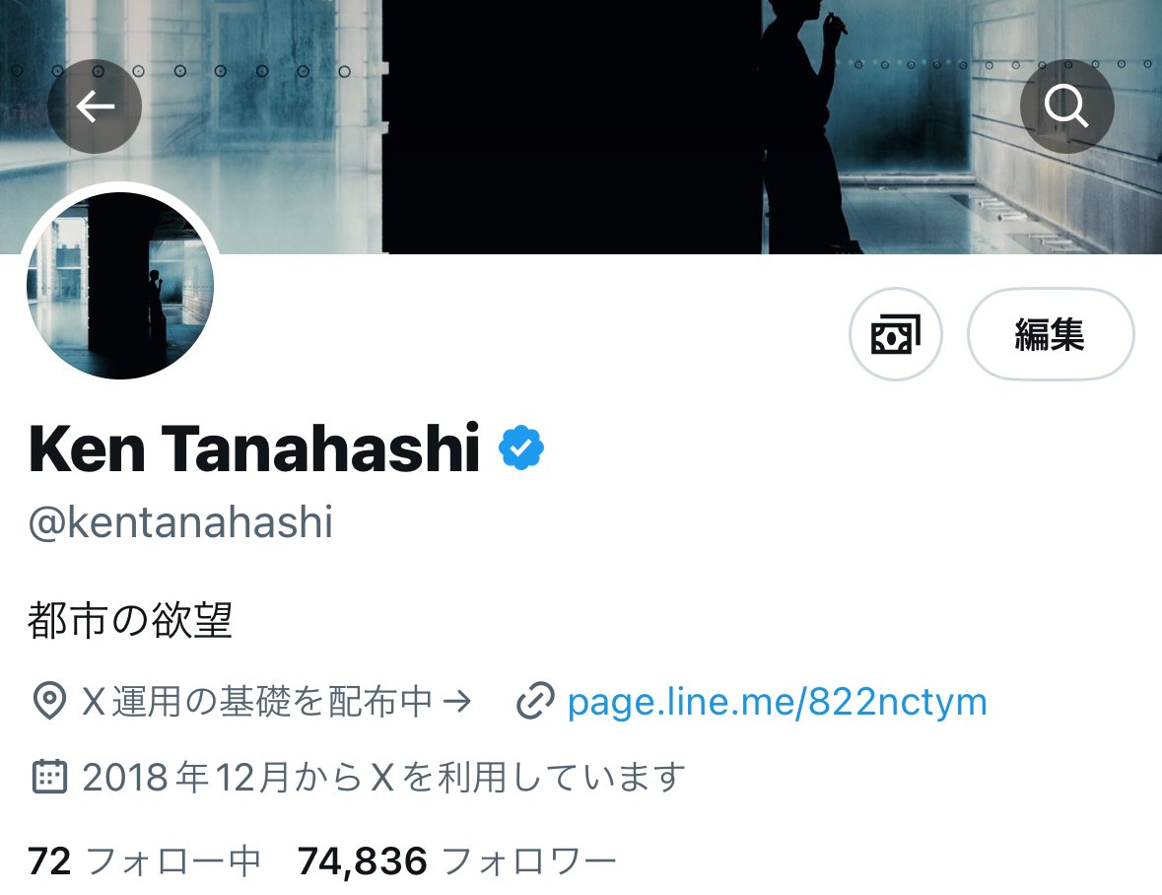Open the 72 フォロー中 following list

(145, 861)
